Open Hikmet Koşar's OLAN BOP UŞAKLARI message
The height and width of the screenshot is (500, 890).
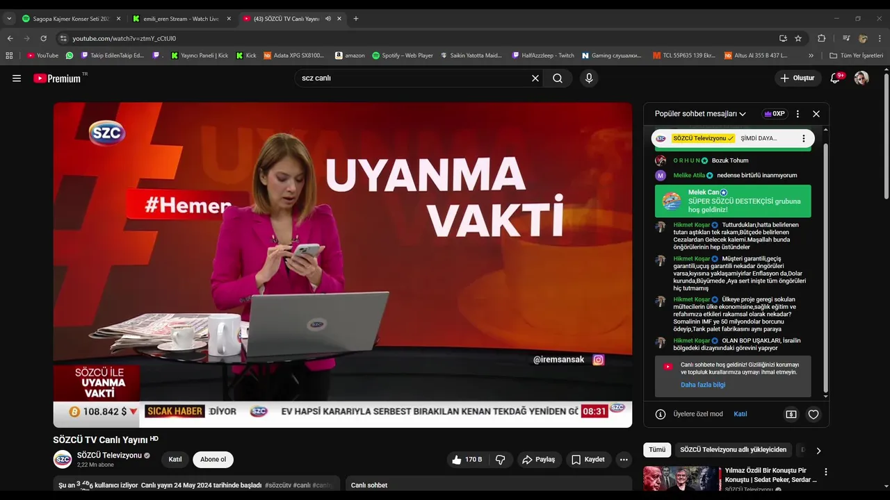point(734,344)
